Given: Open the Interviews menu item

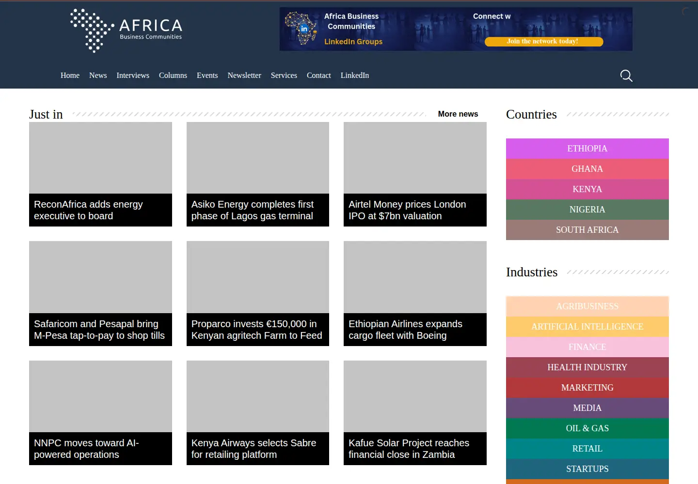Looking at the screenshot, I should pyautogui.click(x=133, y=76).
